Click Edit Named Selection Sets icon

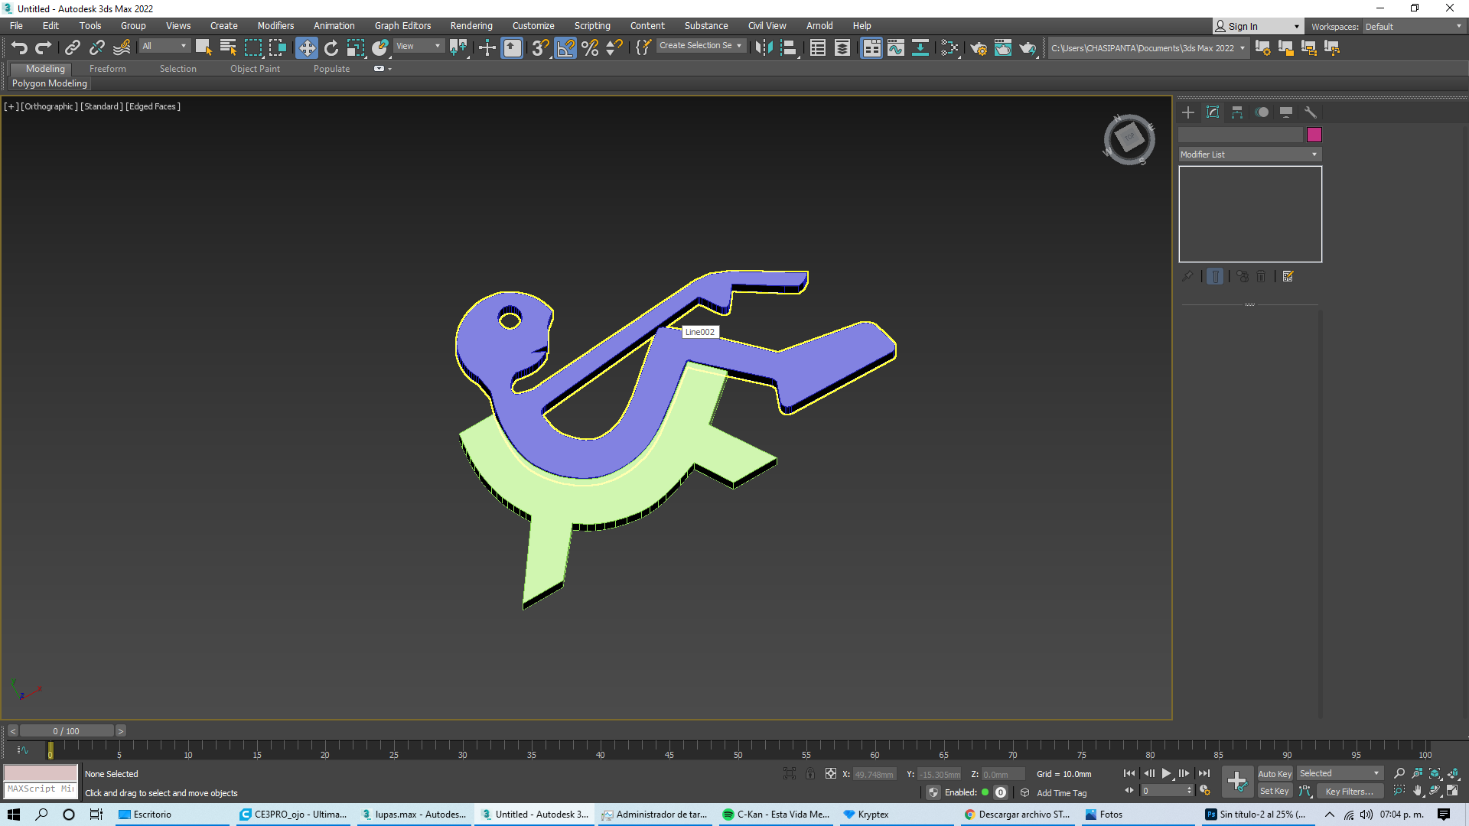click(x=643, y=48)
